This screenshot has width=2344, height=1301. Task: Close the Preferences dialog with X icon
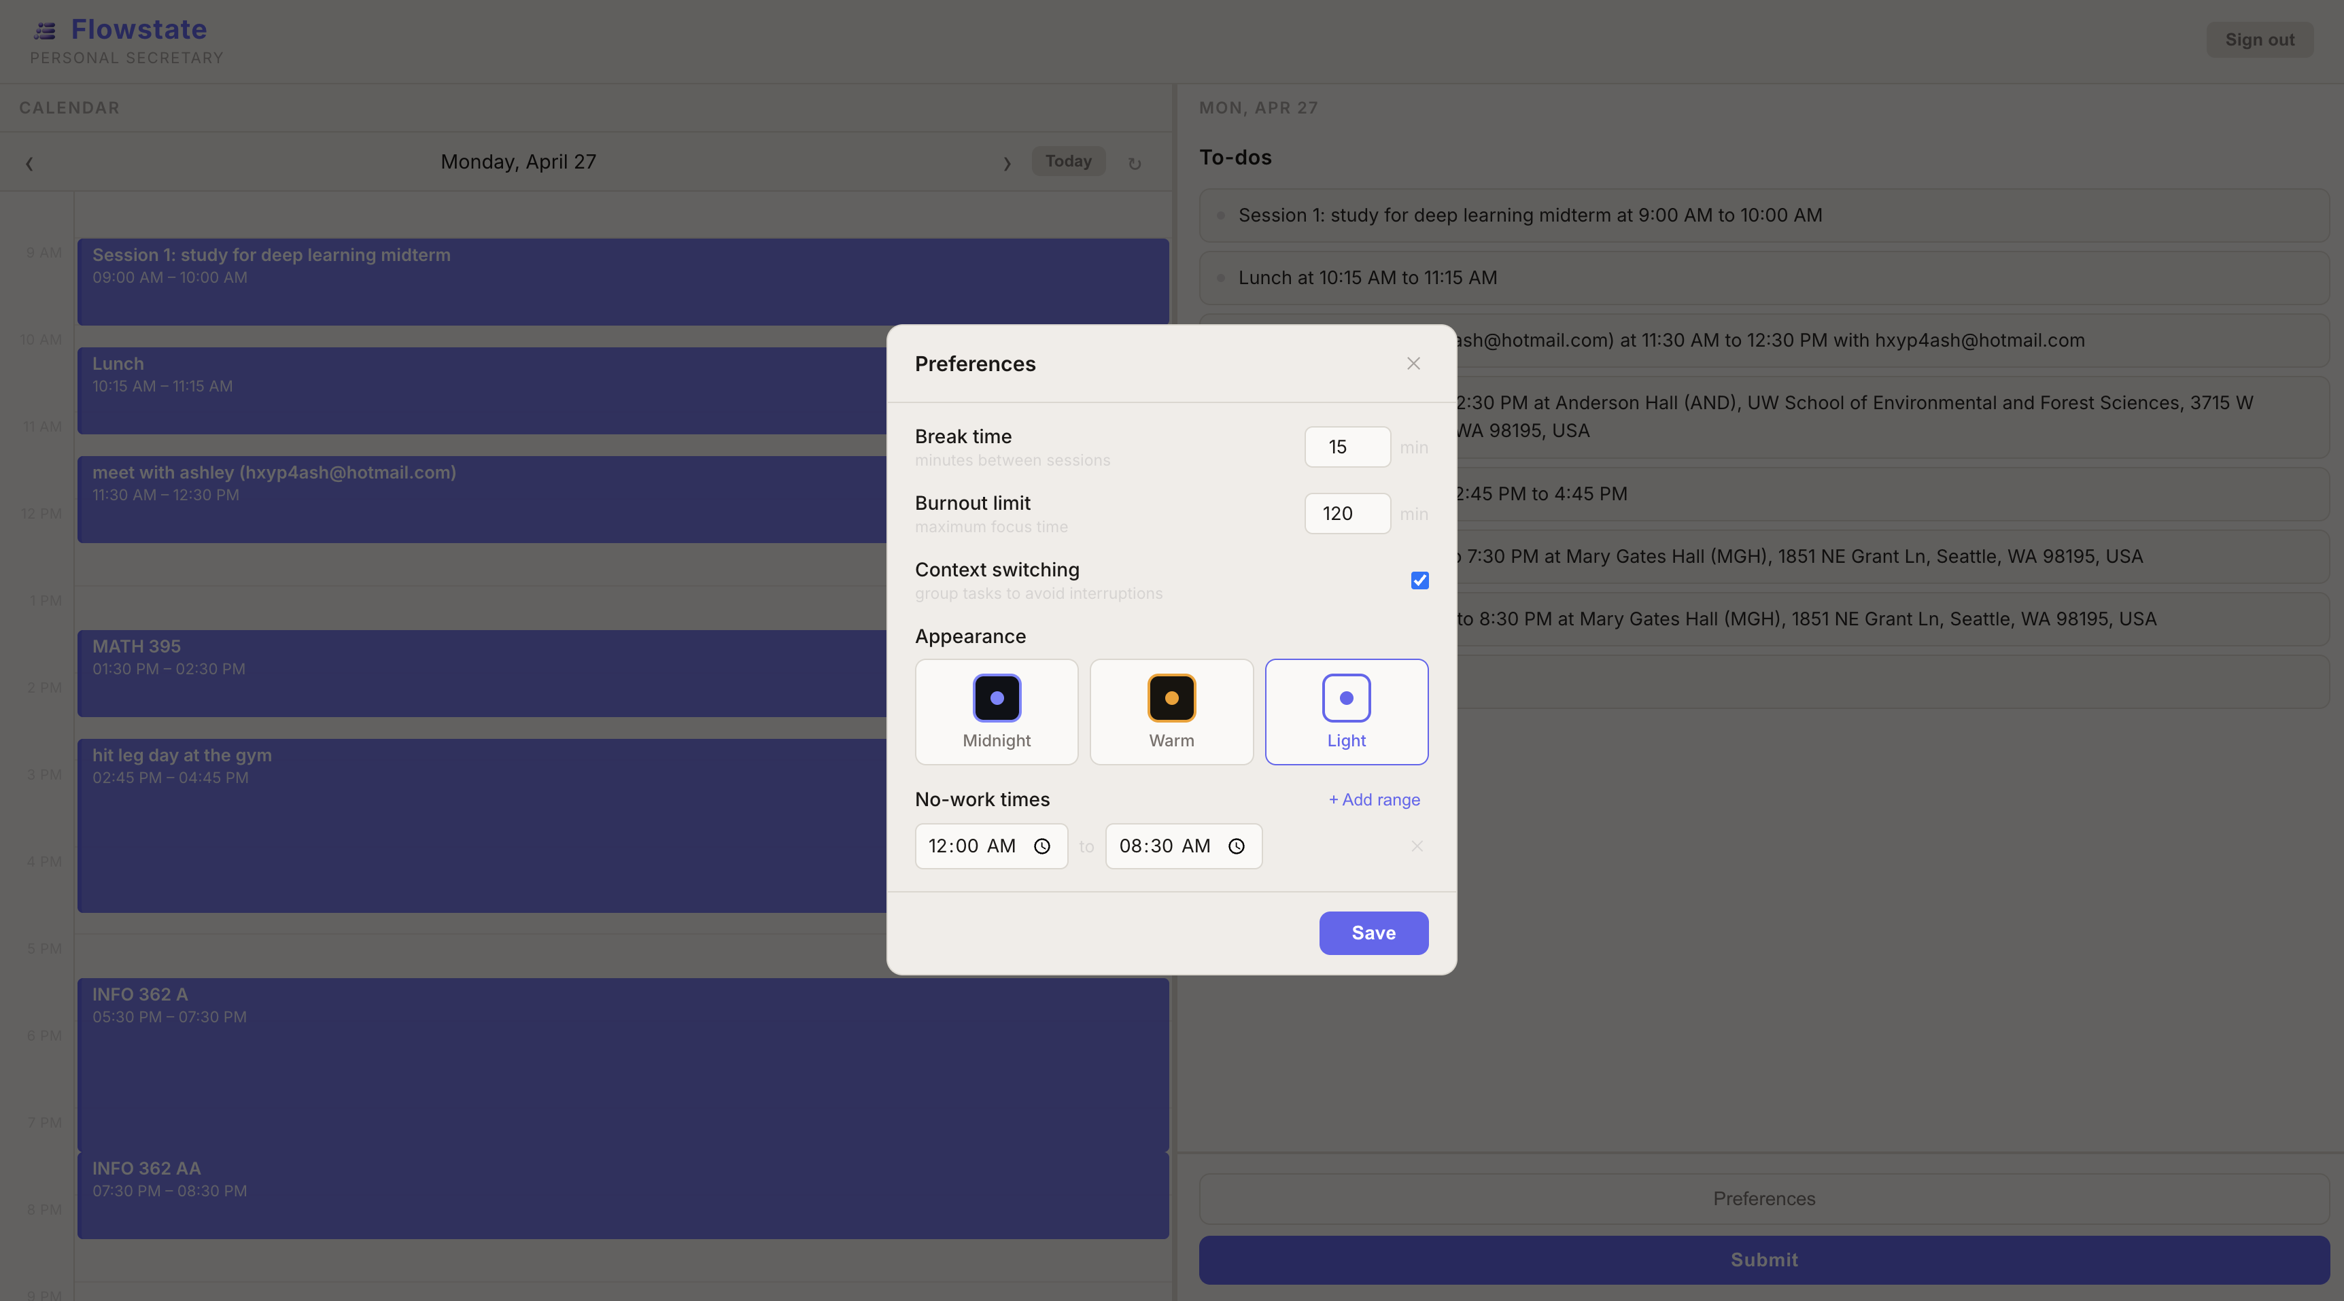tap(1413, 364)
